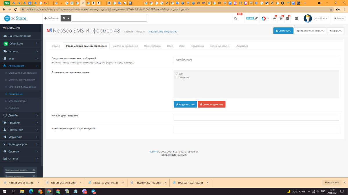Screen dimensions: 348x195
Task: Open the Логи tab
Action: (182, 46)
